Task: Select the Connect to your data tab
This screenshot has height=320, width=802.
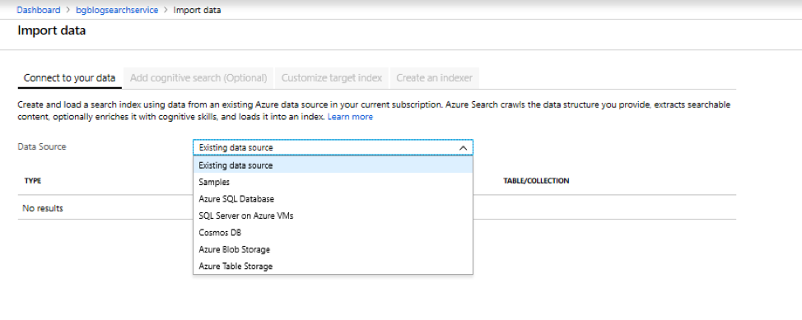Action: coord(69,78)
